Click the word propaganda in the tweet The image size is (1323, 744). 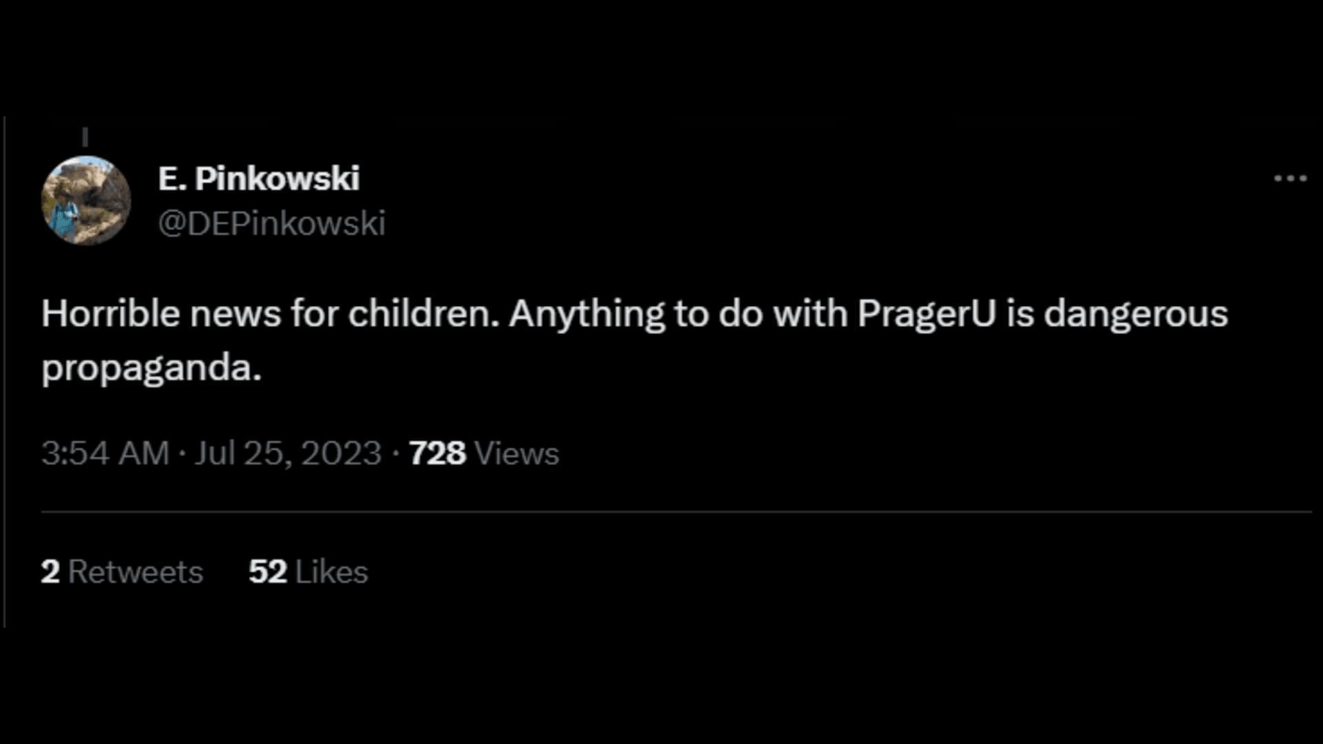[x=151, y=367]
